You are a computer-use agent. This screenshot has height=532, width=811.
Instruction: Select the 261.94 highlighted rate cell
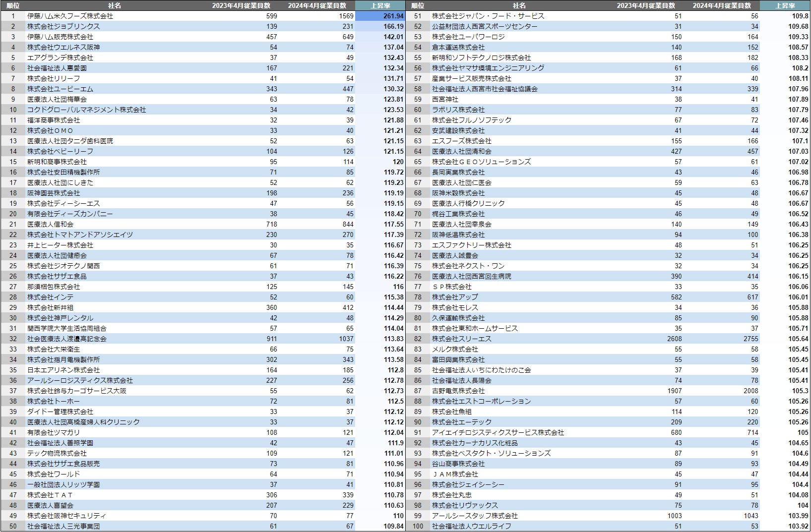380,16
